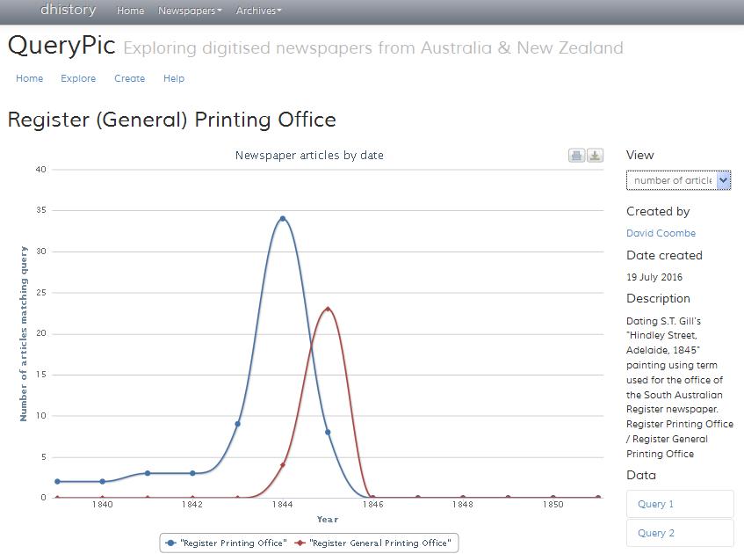744x554 pixels.
Task: Click the QueryPic page title heading
Action: click(x=61, y=46)
